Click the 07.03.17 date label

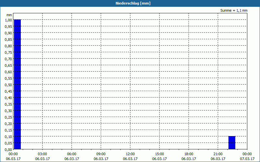coord(247,159)
